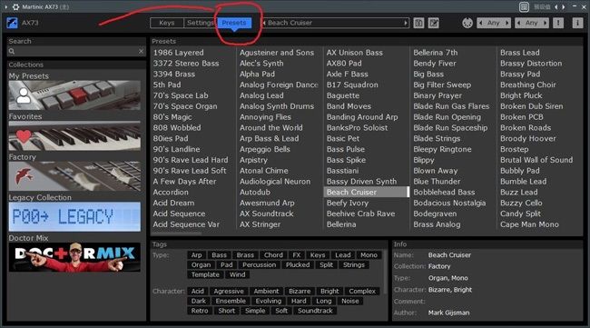Save the current preset with the save icon
The image size is (590, 328).
418,23
